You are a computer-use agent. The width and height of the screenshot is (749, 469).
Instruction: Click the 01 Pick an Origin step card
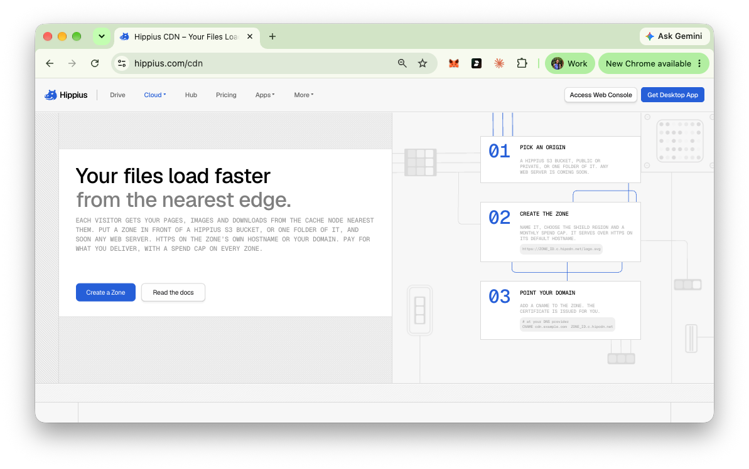coord(560,159)
